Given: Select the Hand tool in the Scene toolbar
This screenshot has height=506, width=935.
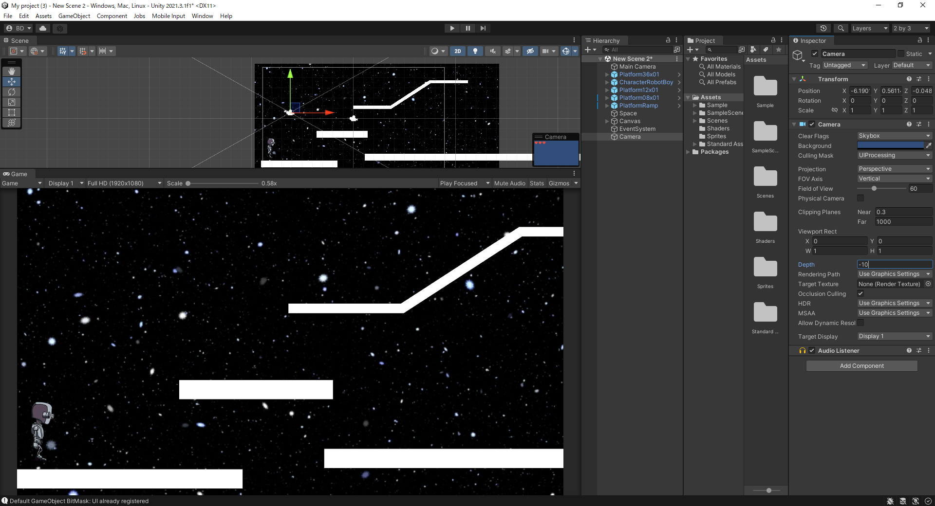Looking at the screenshot, I should 12,72.
